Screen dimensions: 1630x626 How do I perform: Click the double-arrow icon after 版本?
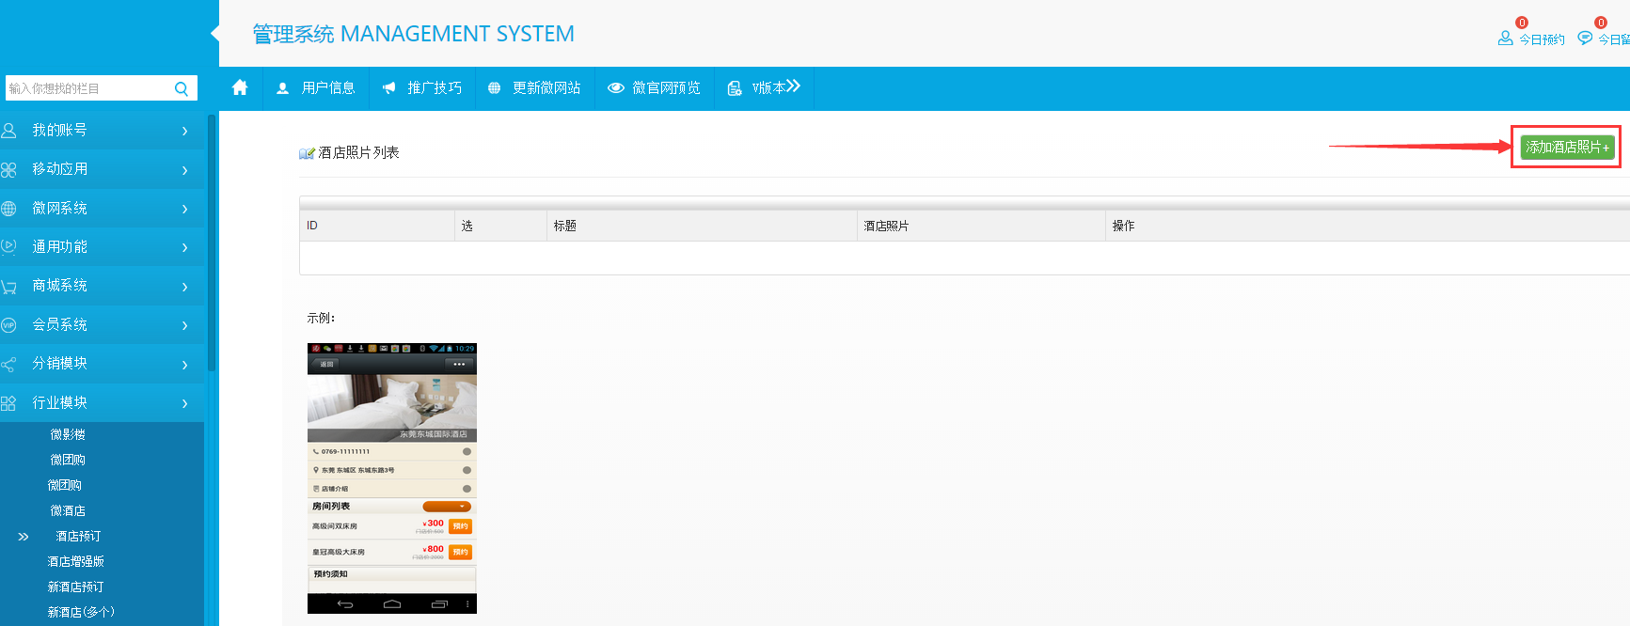pyautogui.click(x=793, y=86)
